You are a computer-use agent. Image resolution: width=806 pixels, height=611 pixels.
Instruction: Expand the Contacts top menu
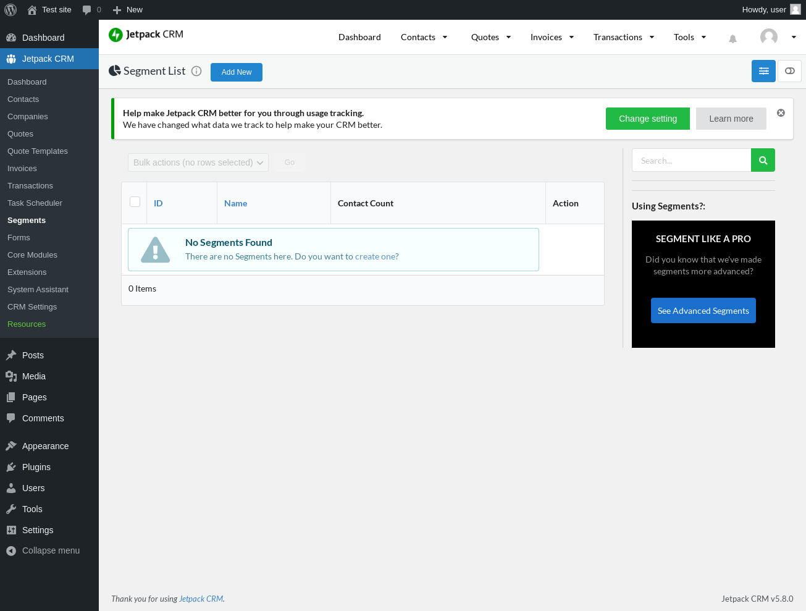[x=424, y=37]
